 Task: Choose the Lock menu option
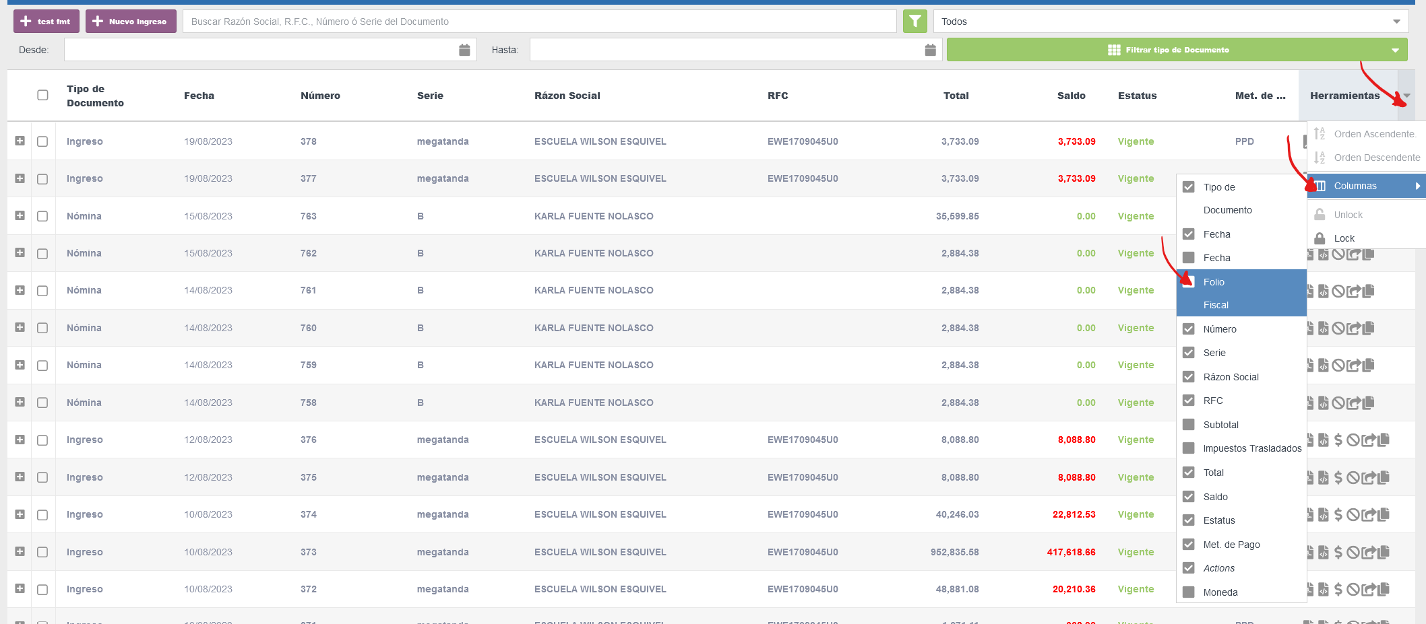coord(1344,238)
